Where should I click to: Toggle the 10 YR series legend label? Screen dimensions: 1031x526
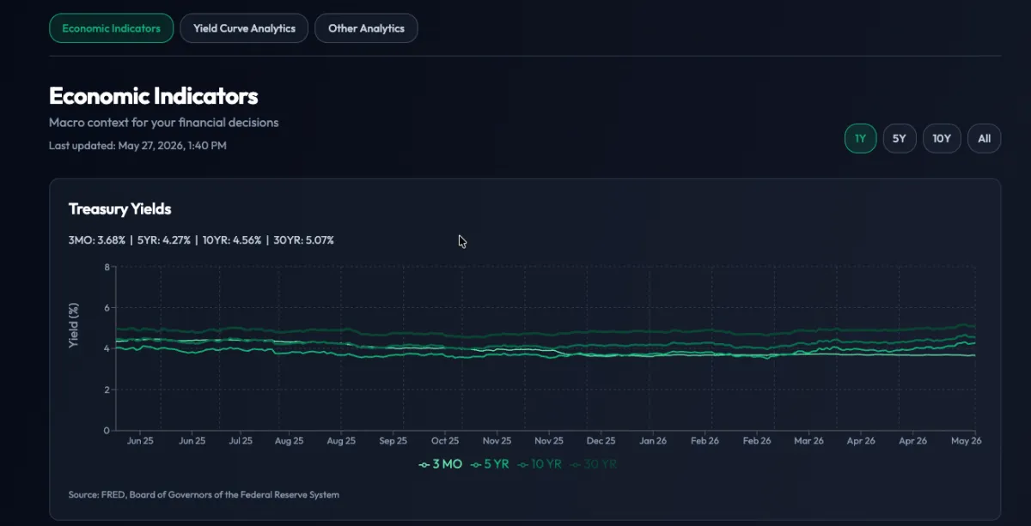[x=547, y=464]
